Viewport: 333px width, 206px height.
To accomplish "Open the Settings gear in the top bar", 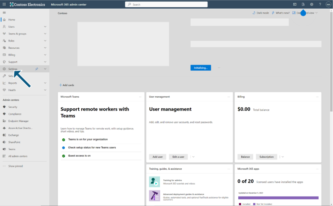I will (x=312, y=4).
